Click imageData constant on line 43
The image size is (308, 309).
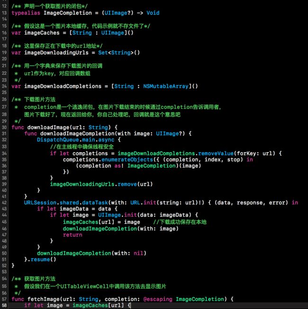(x=74, y=209)
